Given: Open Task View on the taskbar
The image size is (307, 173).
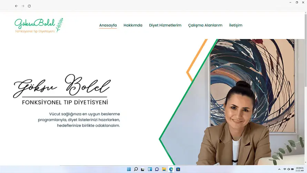Looking at the screenshot, I should point(143,169).
